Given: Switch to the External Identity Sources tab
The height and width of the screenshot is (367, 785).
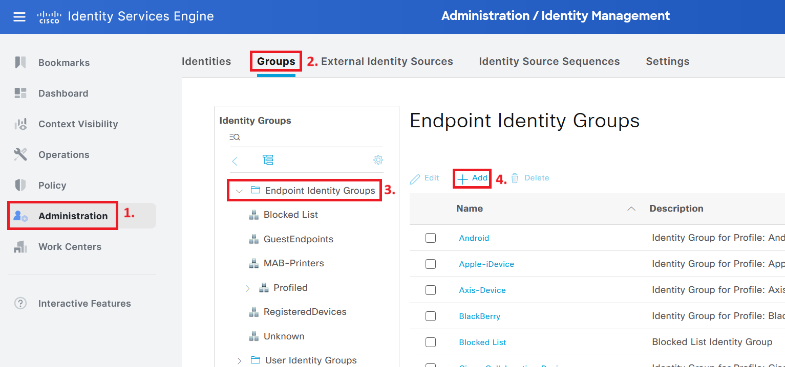Looking at the screenshot, I should 387,61.
